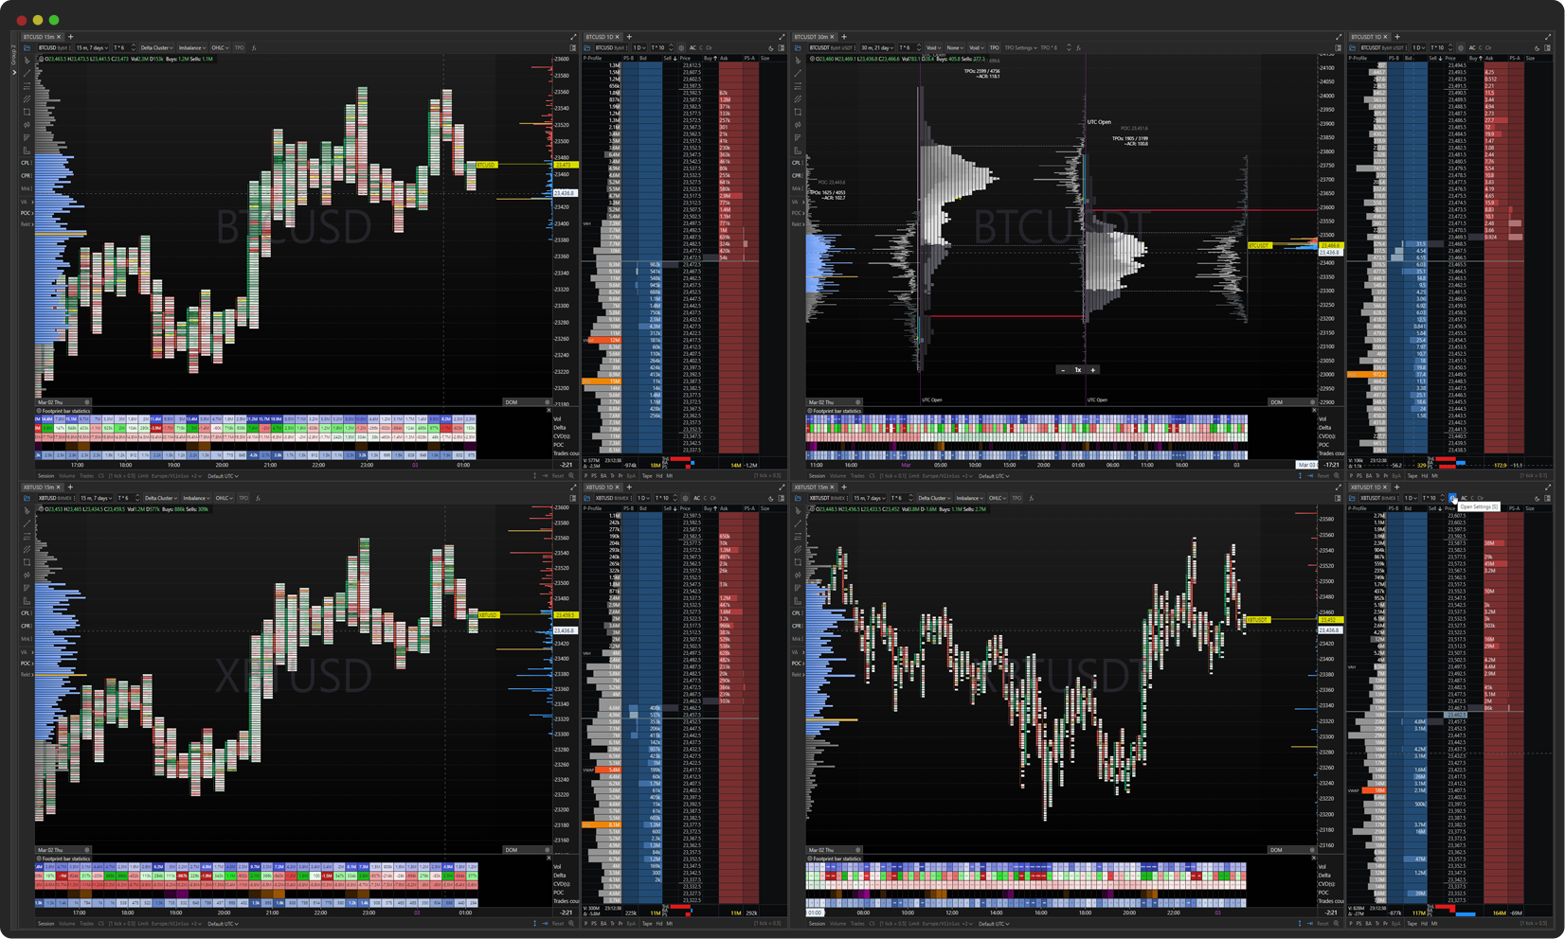
Task: Select cursor pointer tool in XBTUSDT chart
Action: 798,510
